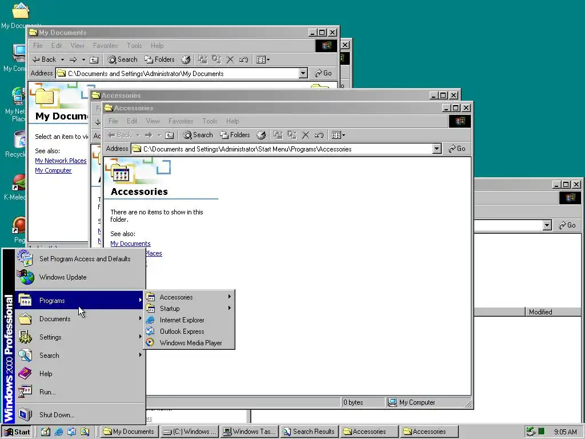Open Tools menu in front Accessories window
The width and height of the screenshot is (585, 439).
coord(210,121)
